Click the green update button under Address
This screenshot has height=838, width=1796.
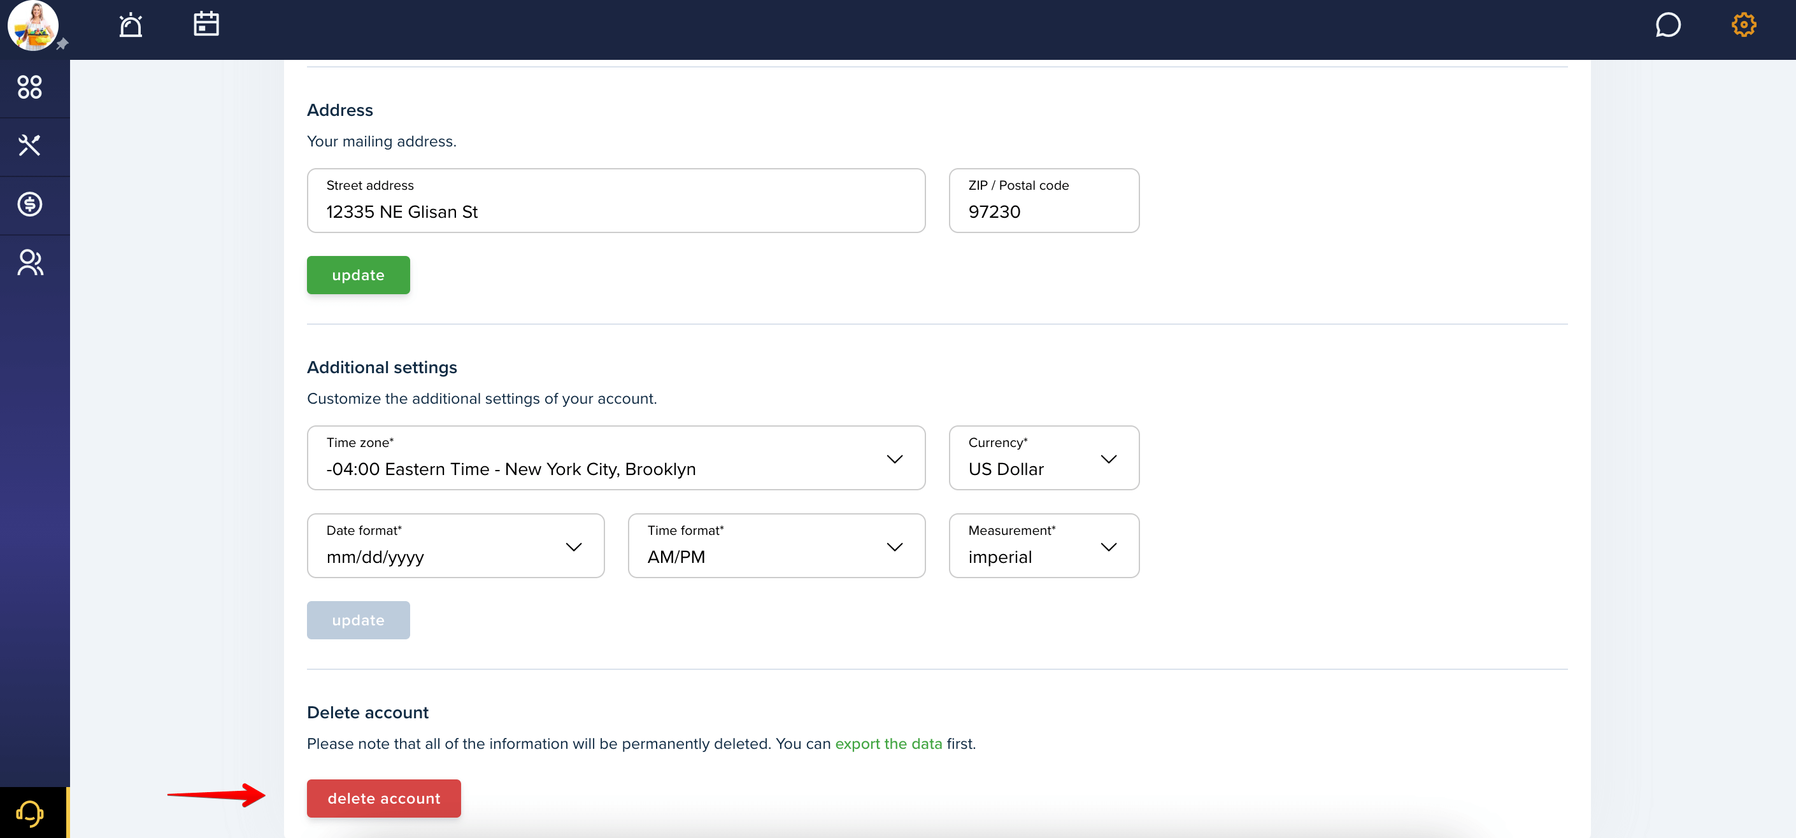359,274
